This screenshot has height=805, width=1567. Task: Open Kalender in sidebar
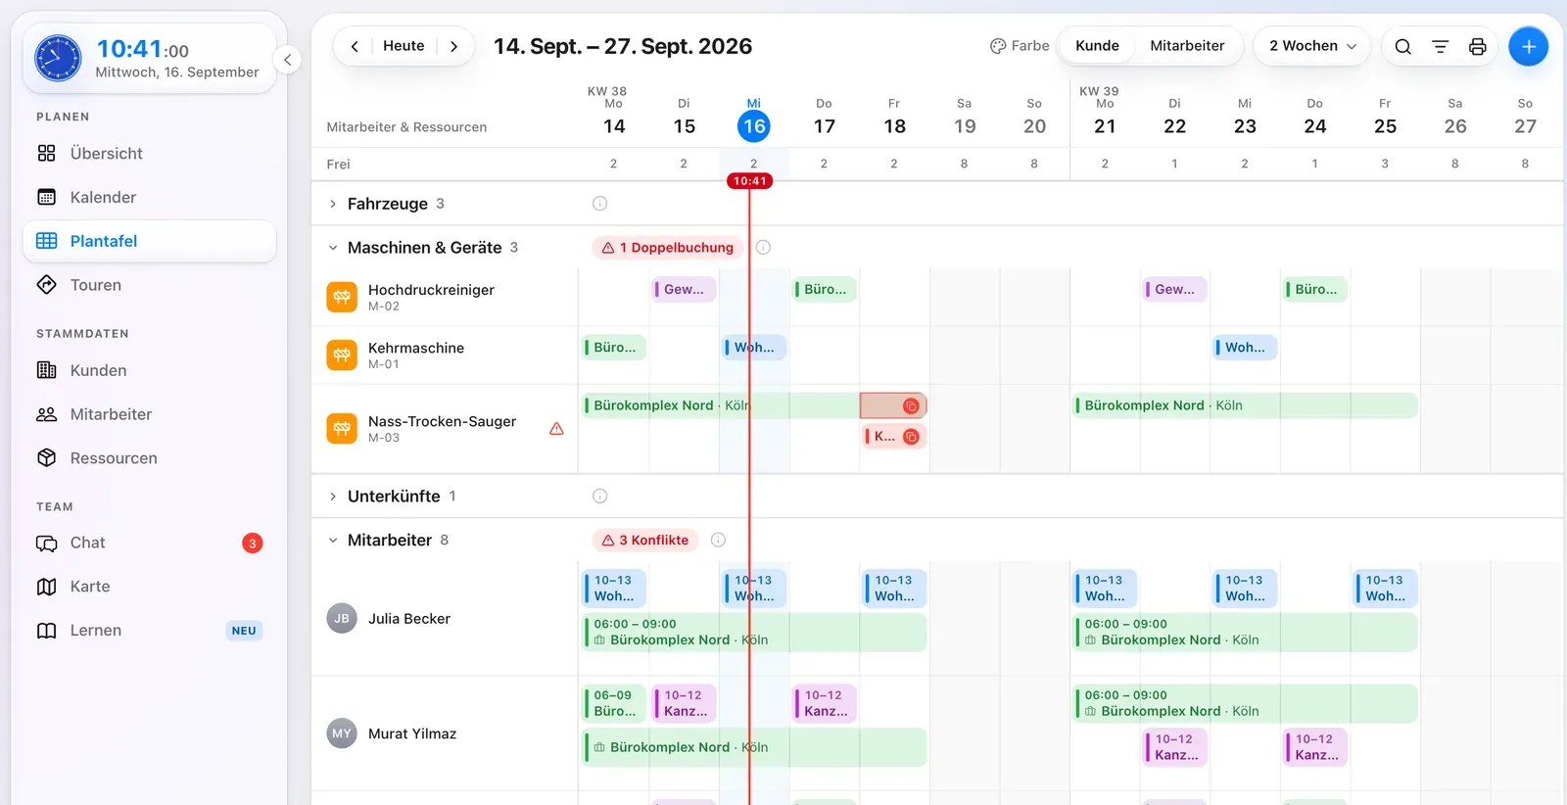click(150, 197)
